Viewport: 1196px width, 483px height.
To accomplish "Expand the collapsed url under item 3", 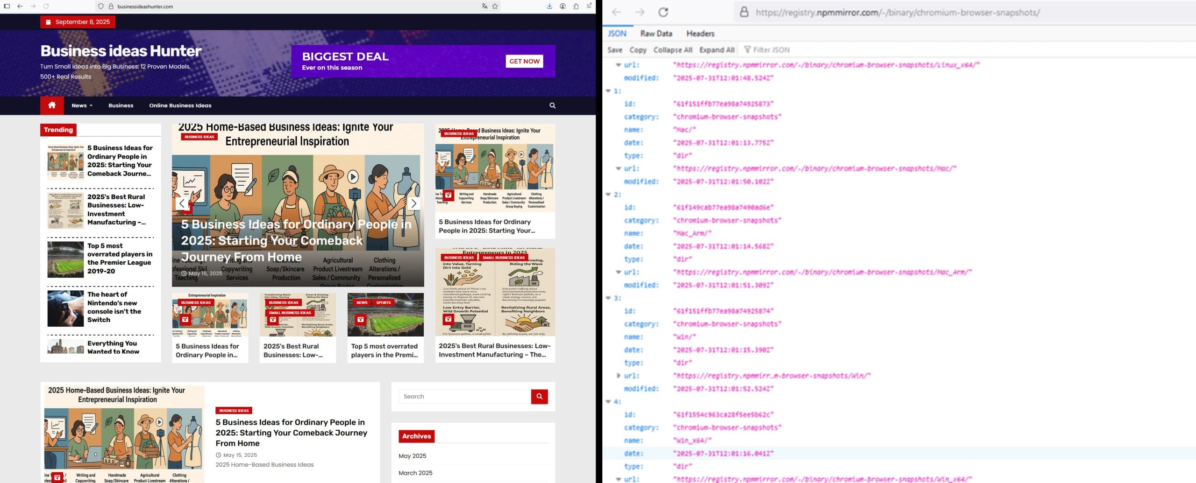I will click(x=619, y=376).
